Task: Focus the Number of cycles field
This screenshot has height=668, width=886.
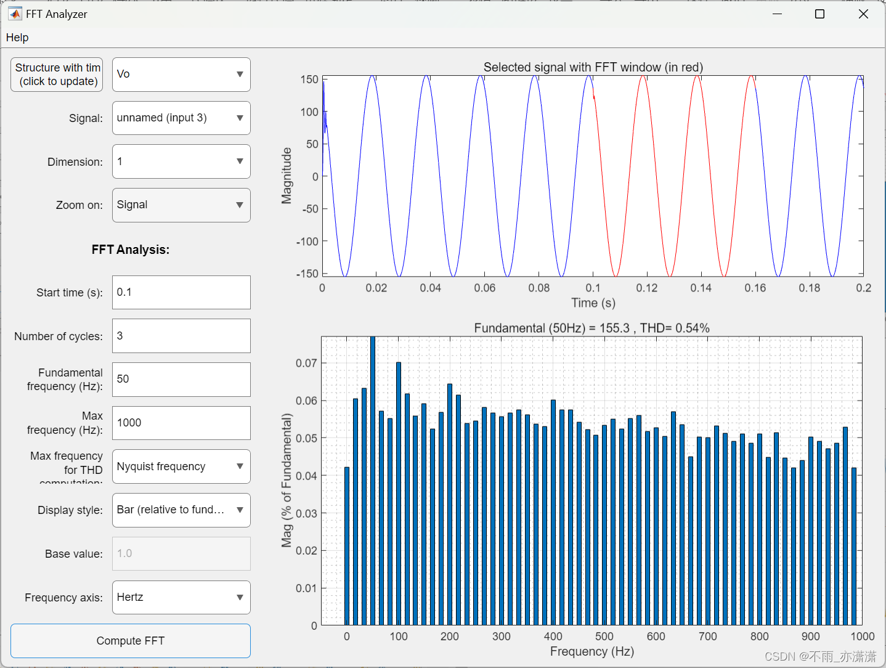Action: coord(181,336)
